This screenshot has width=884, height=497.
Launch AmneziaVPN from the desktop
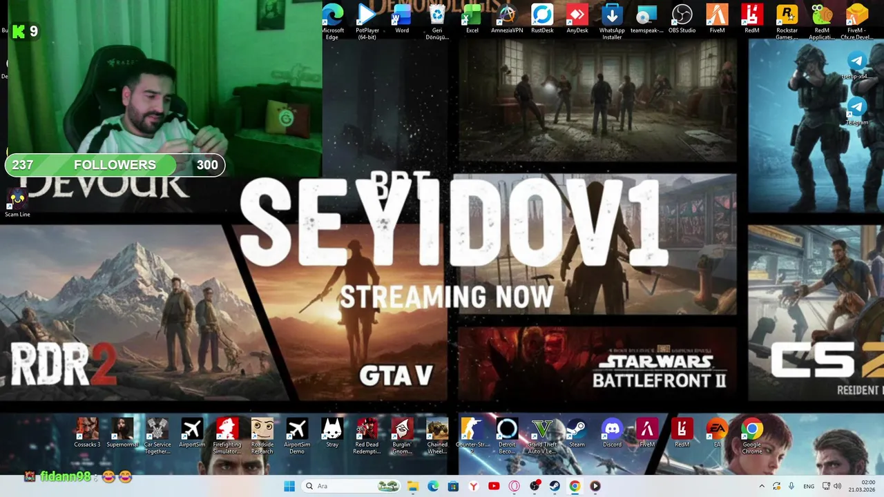click(x=507, y=19)
